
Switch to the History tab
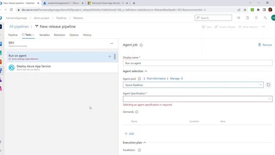point(87,35)
